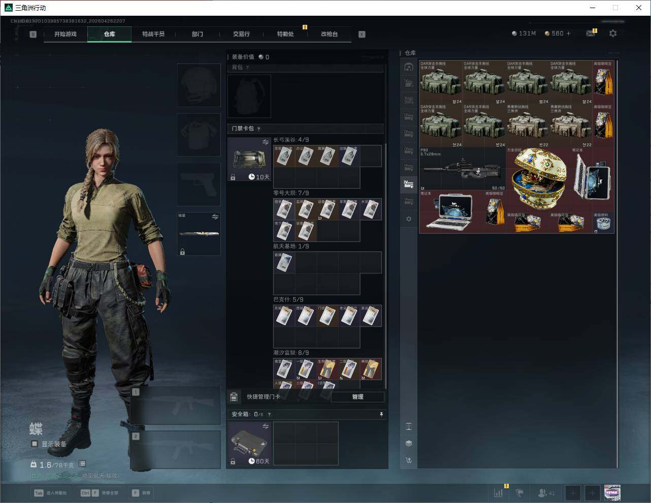Click the Ctrl F 转移全部 button
Screen dimensions: 651x503
(100, 493)
